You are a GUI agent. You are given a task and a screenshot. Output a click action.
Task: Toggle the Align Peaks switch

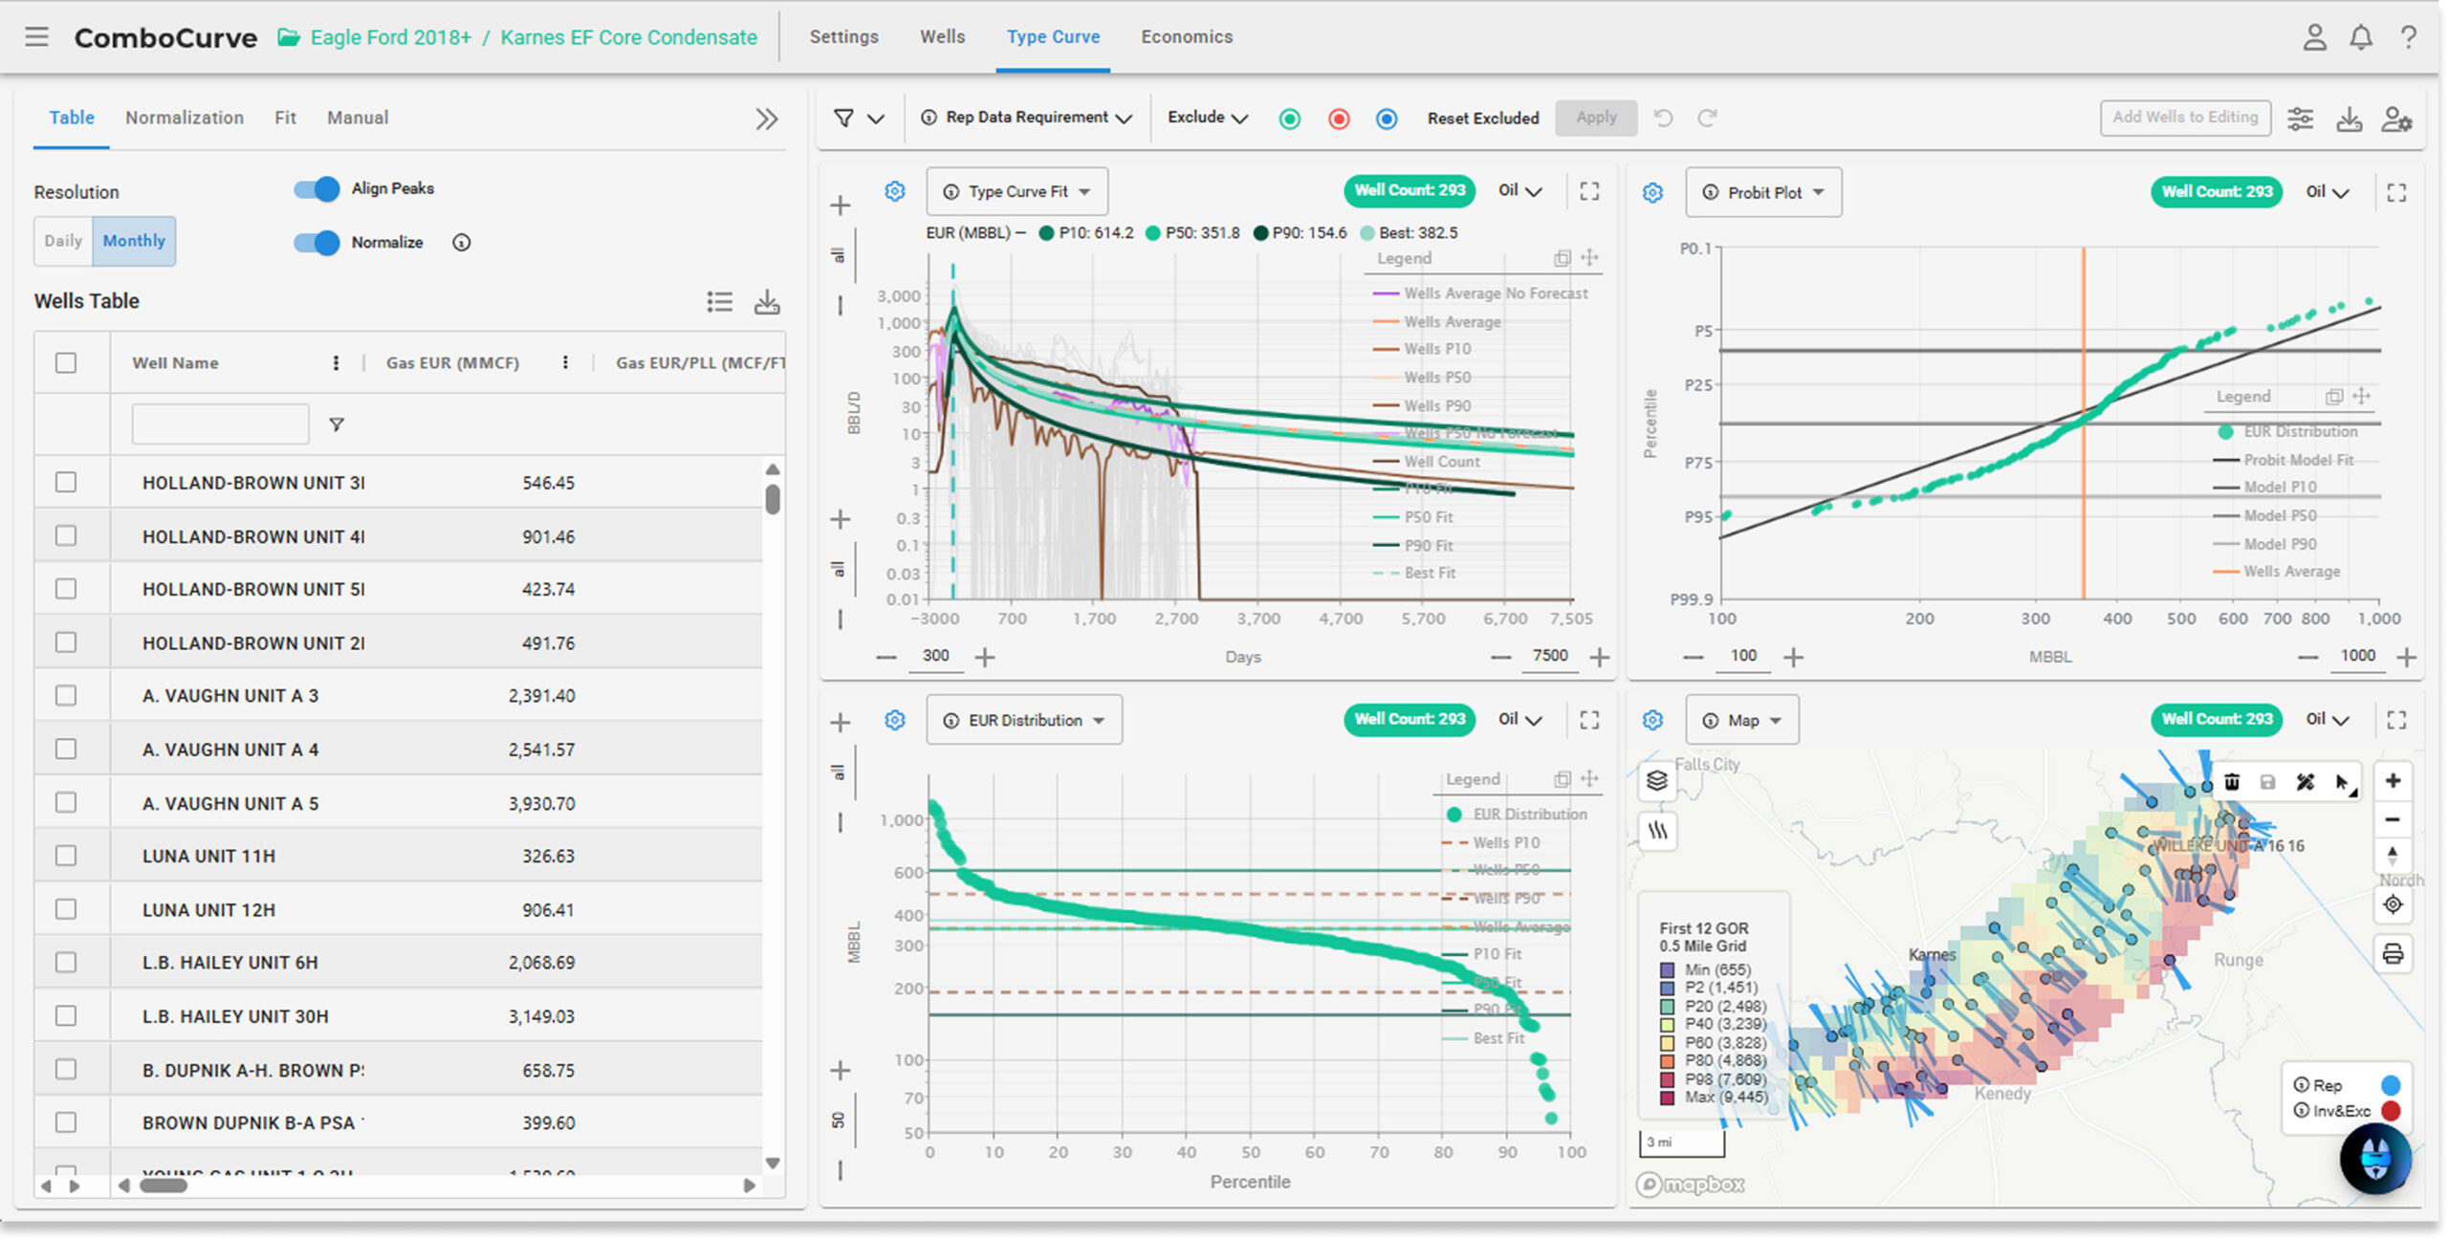317,188
